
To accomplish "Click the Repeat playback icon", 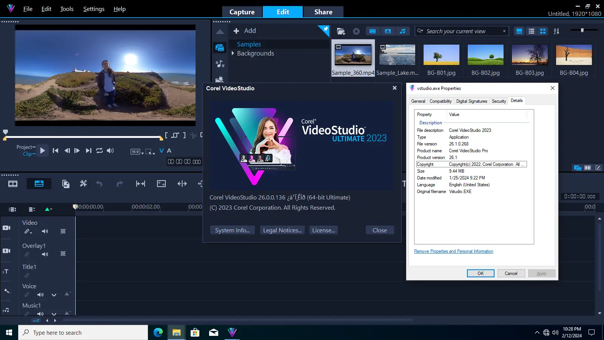I will pos(99,151).
